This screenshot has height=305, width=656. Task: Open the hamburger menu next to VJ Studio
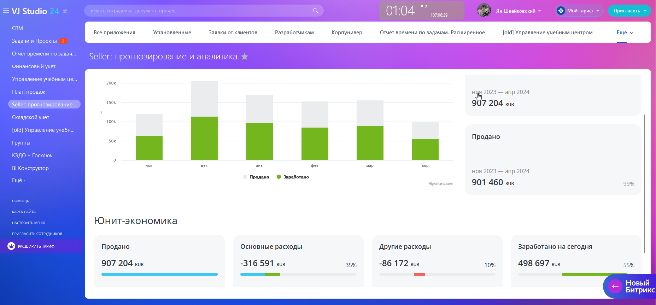[6, 11]
